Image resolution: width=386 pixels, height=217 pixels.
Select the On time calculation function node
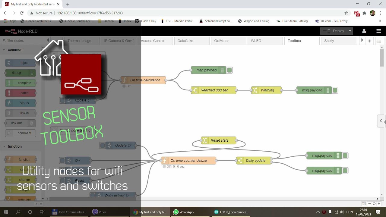[x=143, y=80]
